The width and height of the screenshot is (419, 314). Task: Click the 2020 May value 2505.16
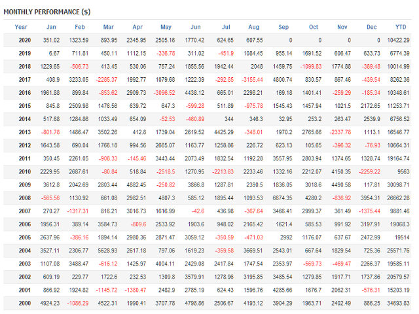(165, 41)
